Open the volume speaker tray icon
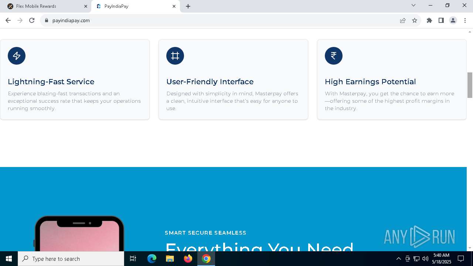 click(x=425, y=259)
